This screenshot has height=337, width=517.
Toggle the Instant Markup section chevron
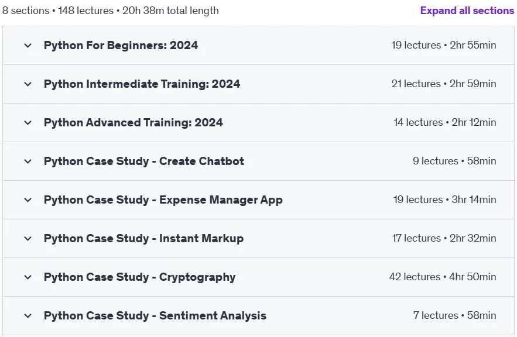28,238
